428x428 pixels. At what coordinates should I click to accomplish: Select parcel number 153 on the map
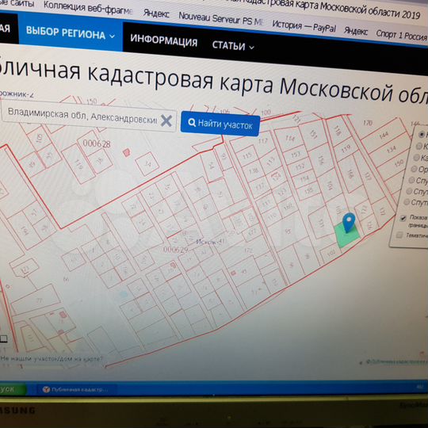point(296,155)
